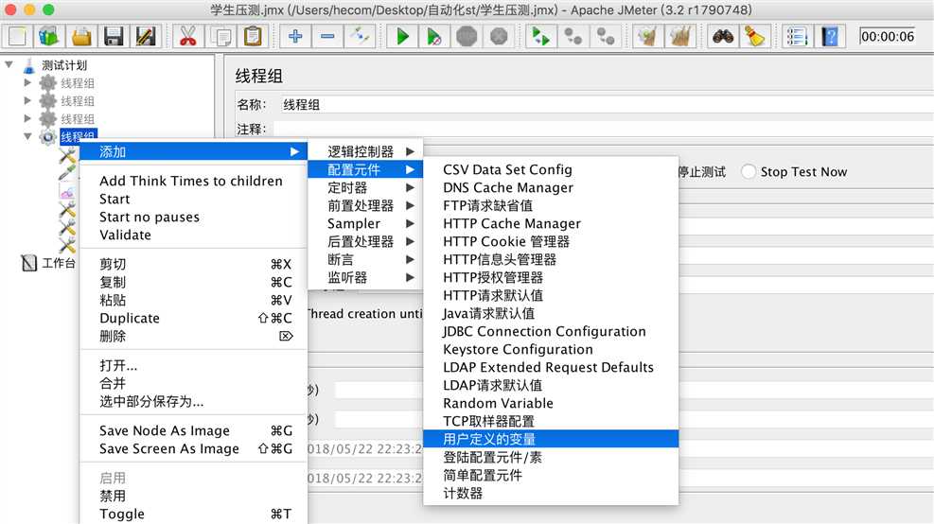The height and width of the screenshot is (524, 934).
Task: Choose HTTP请求默认值 item
Action: click(551, 295)
